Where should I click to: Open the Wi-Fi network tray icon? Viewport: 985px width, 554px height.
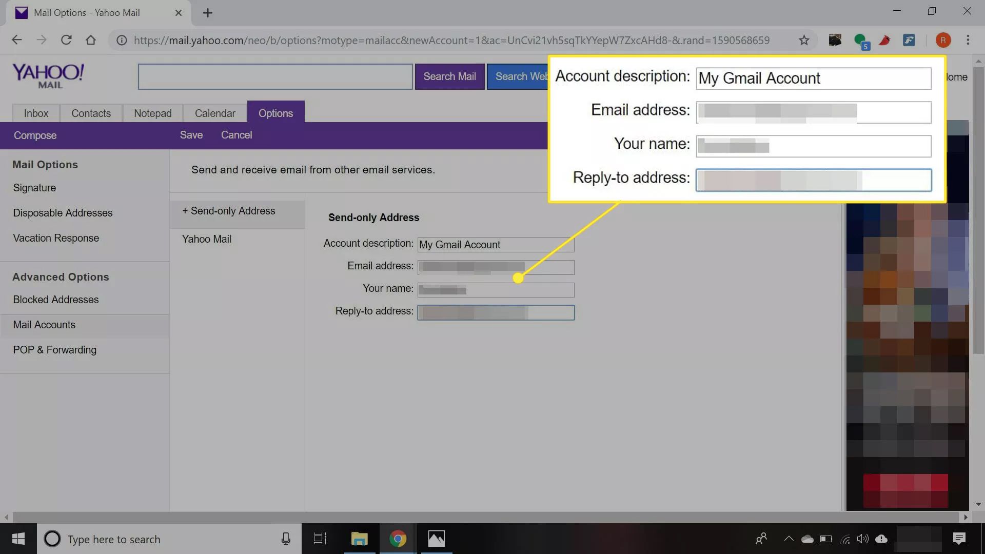(845, 539)
